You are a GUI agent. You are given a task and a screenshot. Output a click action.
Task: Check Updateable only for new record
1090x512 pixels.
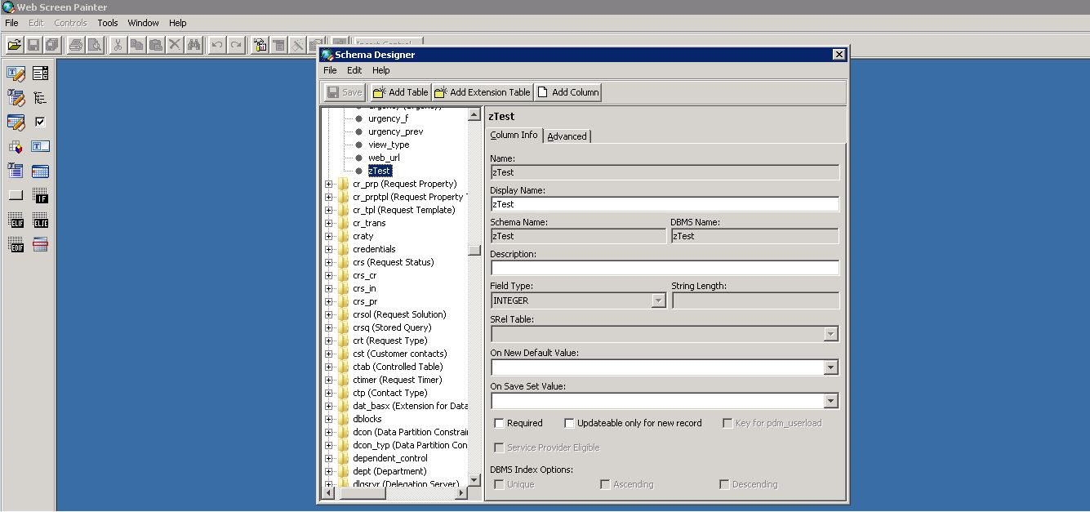pos(570,423)
